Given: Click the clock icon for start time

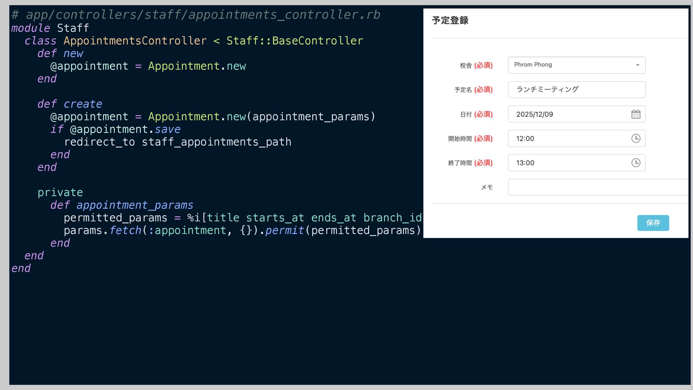Looking at the screenshot, I should click(x=636, y=139).
